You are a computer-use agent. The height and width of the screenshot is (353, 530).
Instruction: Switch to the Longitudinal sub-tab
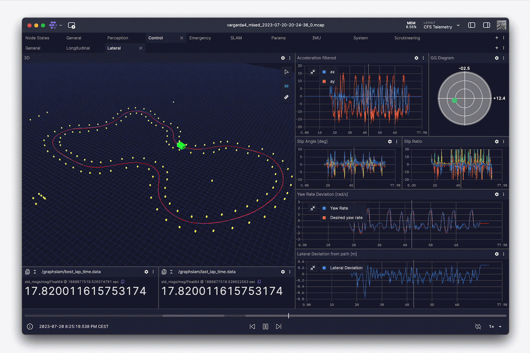(x=78, y=48)
